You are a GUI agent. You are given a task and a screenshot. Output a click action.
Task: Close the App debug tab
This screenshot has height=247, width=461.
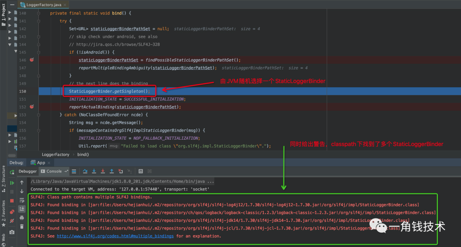pyautogui.click(x=49, y=163)
